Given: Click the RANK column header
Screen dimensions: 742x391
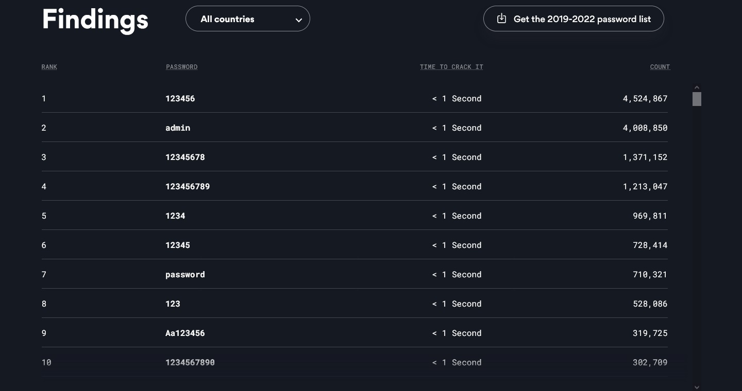Looking at the screenshot, I should (49, 67).
